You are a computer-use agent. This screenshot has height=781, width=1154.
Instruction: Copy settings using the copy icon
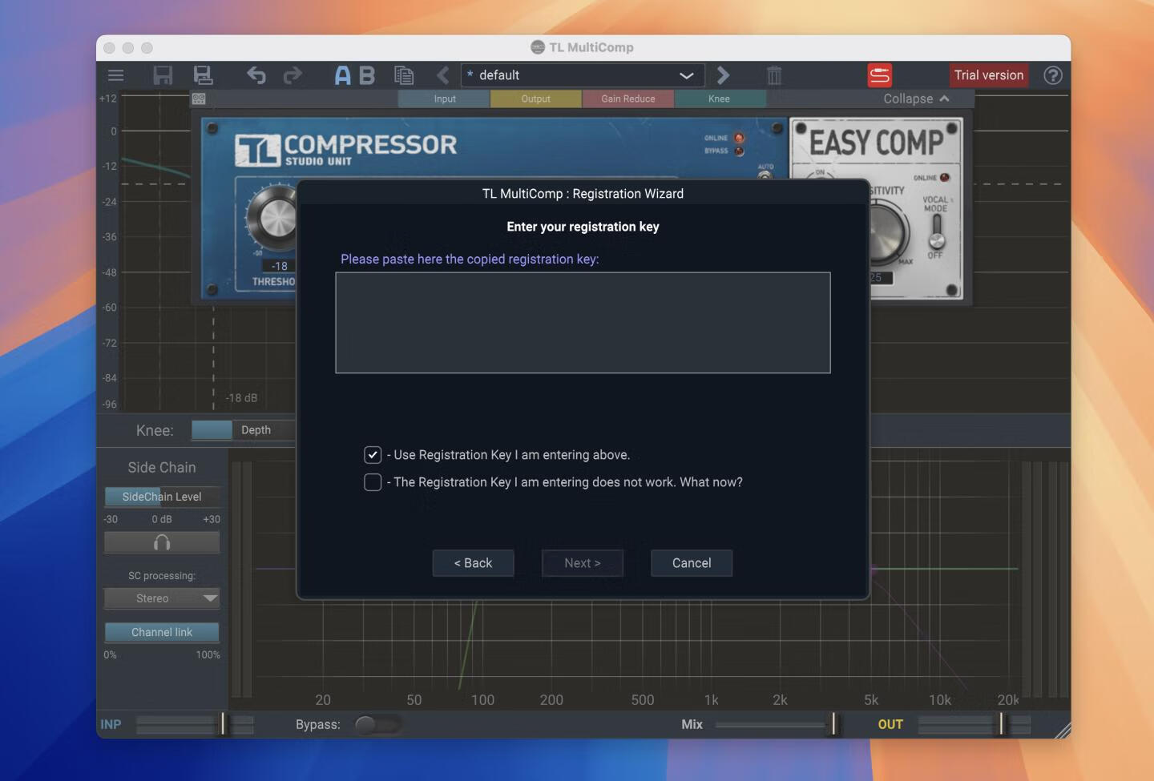tap(404, 74)
